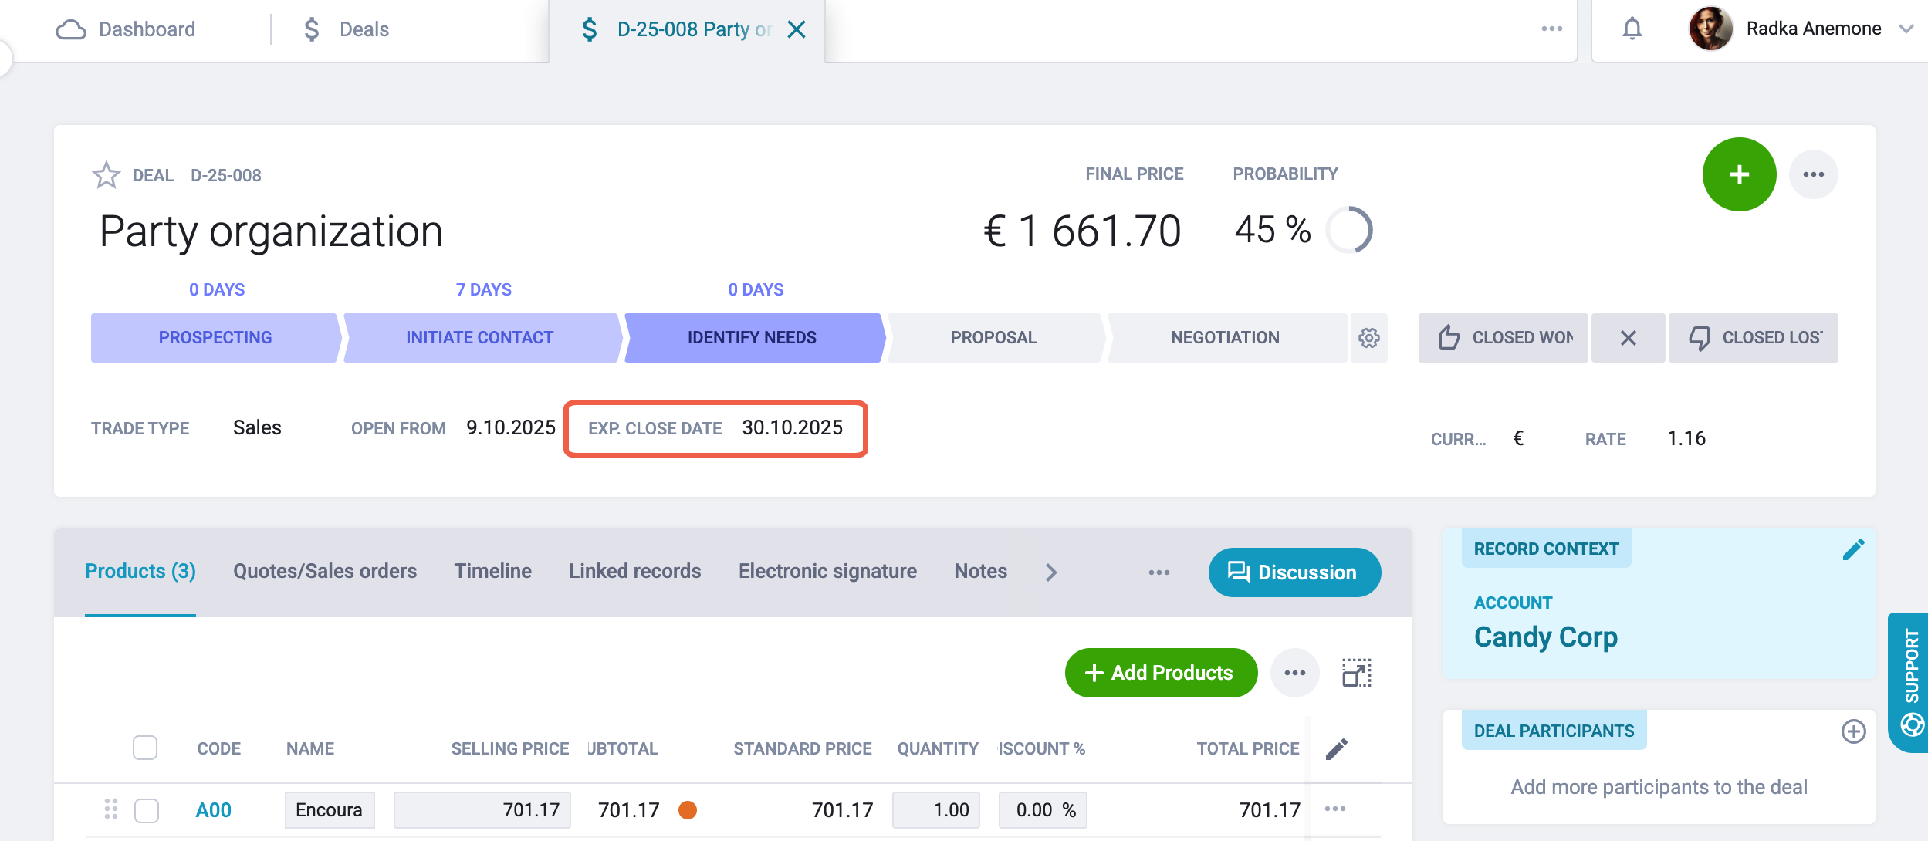This screenshot has height=841, width=1928.
Task: Click the quantity field for A00
Action: click(935, 810)
